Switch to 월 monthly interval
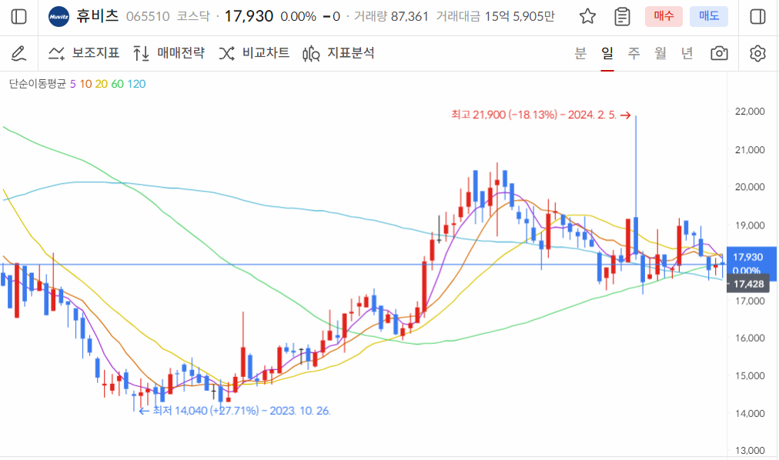 (x=660, y=52)
